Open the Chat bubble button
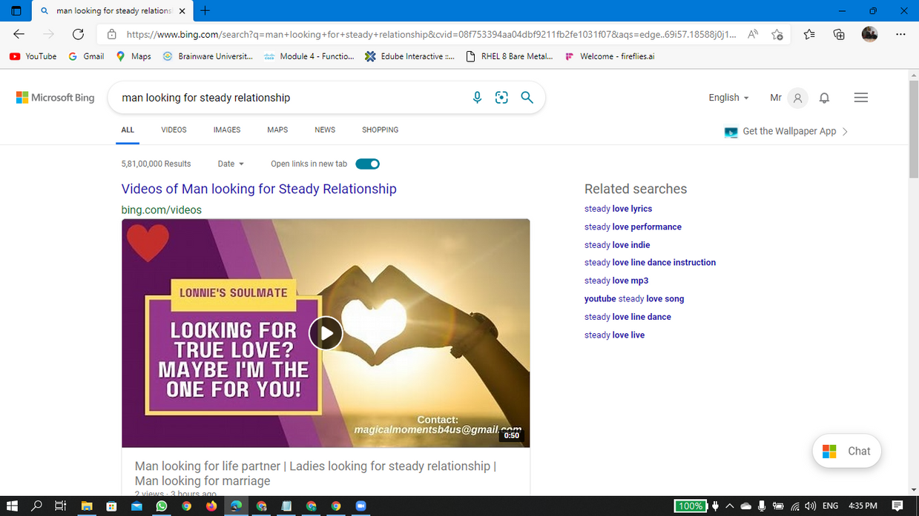The height and width of the screenshot is (516, 919). point(846,451)
